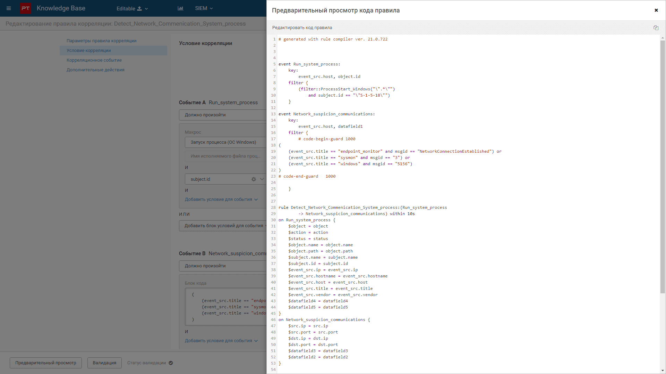The height and width of the screenshot is (374, 666).
Task: Go to 'Корреляционное событие' section
Action: [x=94, y=60]
